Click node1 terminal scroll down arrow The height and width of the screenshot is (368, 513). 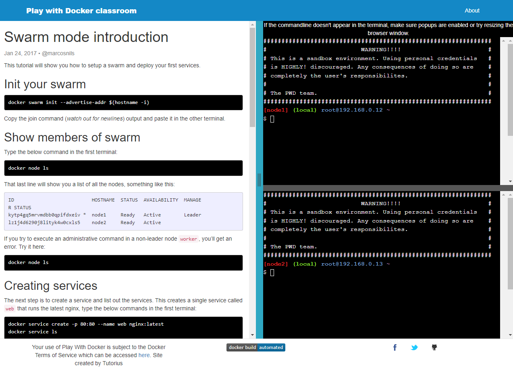[510, 181]
